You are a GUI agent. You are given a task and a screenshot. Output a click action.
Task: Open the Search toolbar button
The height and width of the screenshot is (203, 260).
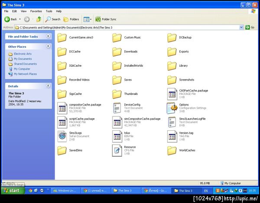tap(53, 19)
